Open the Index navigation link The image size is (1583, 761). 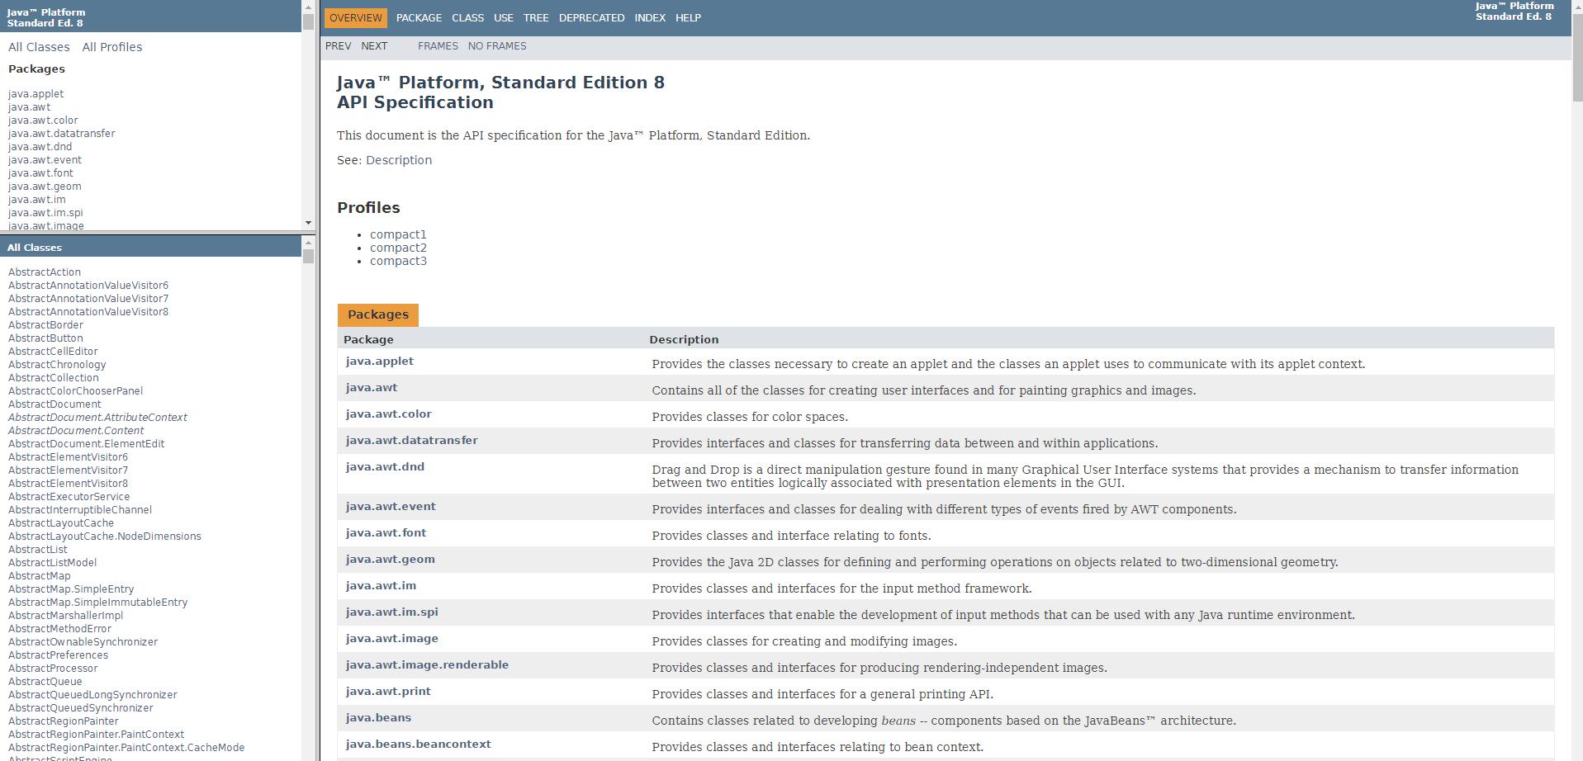650,18
